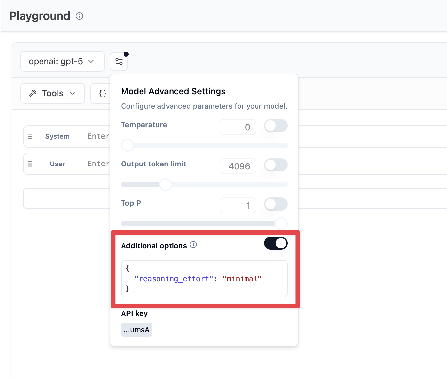Open the model advanced settings sliders icon
Image resolution: width=447 pixels, height=378 pixels.
[119, 61]
